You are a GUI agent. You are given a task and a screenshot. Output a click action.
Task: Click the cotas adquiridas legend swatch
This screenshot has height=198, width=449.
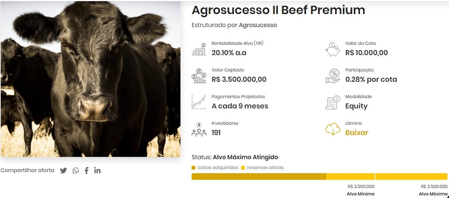[x=194, y=167]
